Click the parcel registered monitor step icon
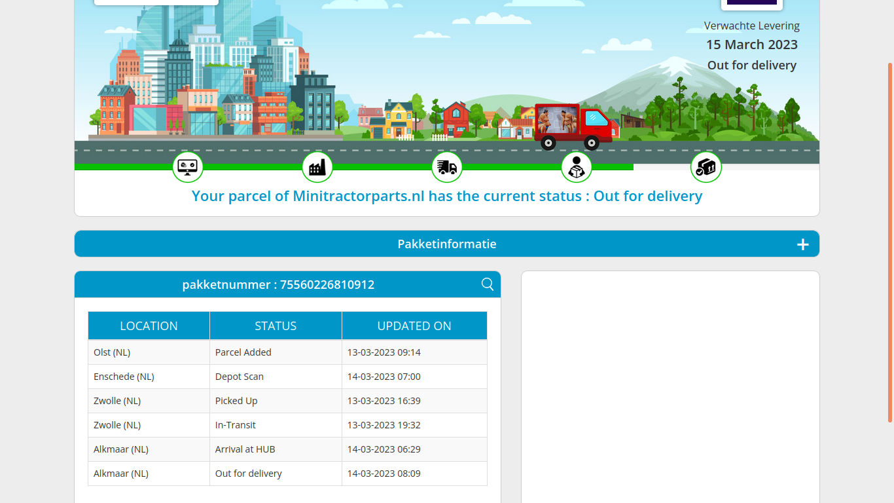 (188, 167)
